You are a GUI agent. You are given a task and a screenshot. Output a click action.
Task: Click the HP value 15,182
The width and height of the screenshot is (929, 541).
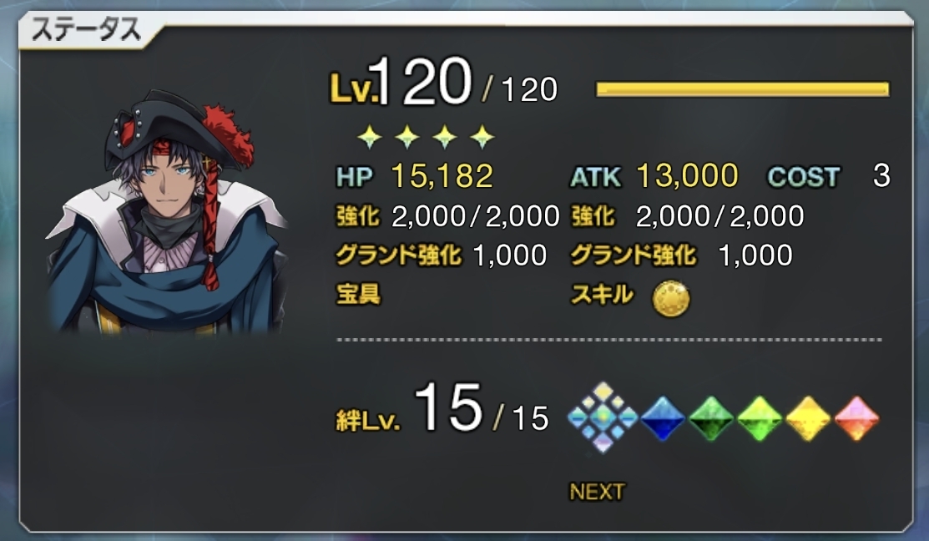[442, 176]
